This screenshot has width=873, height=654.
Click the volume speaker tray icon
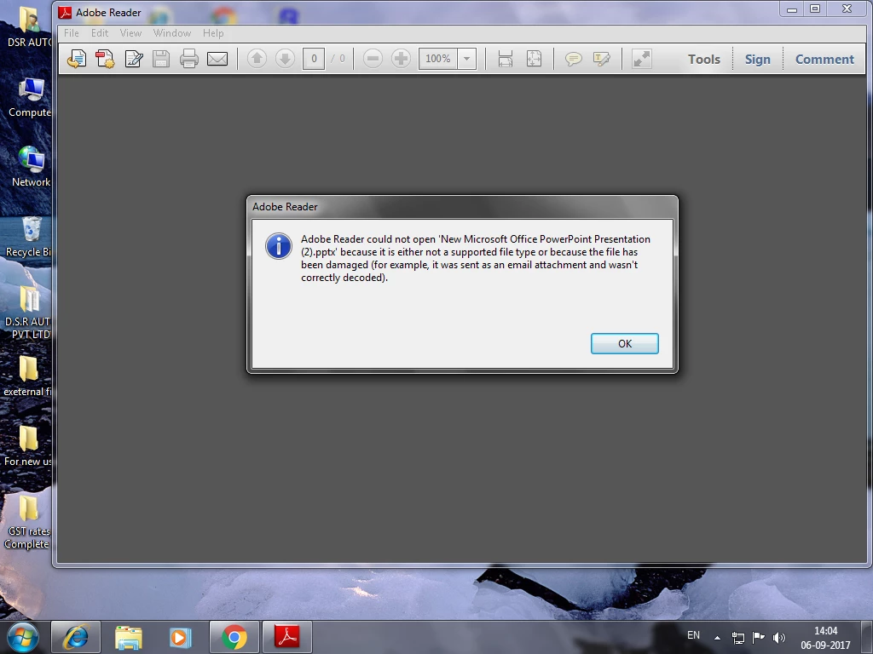(x=779, y=638)
